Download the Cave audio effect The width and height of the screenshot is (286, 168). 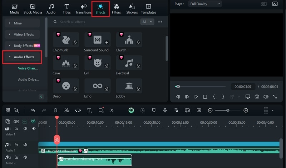75,65
